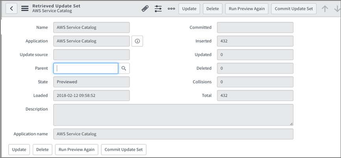
Task: Open personalize form settings sliders icon
Action: click(158, 9)
